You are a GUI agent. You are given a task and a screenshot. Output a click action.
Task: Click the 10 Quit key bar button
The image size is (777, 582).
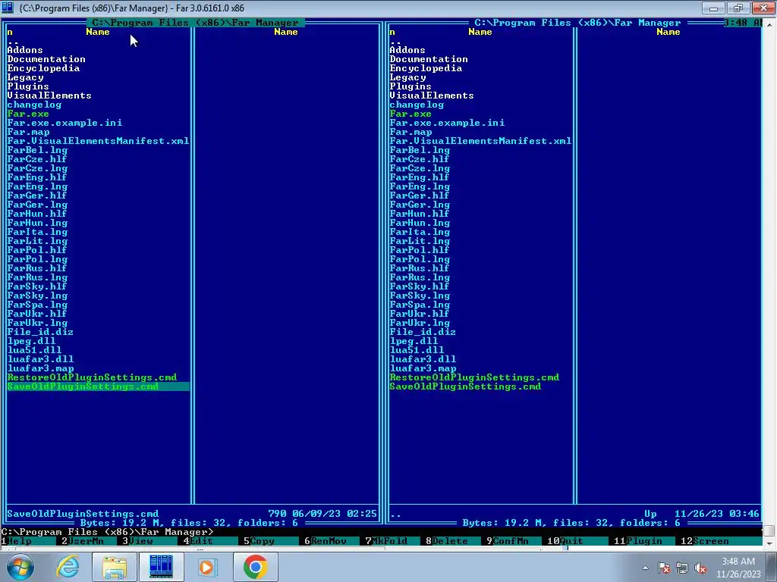(577, 541)
